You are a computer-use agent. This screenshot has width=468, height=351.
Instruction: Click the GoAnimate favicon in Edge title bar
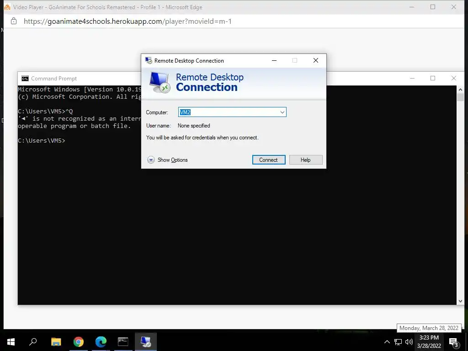(7, 7)
